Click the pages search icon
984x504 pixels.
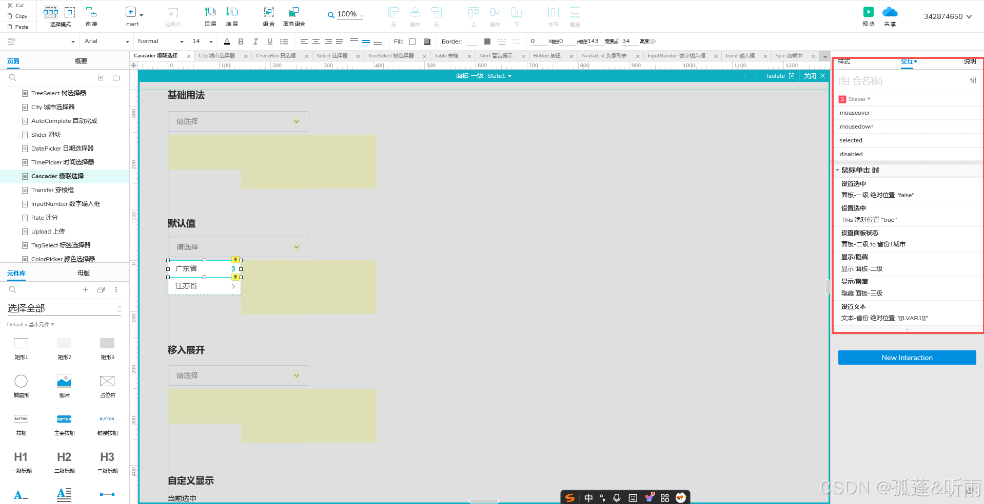click(x=13, y=78)
